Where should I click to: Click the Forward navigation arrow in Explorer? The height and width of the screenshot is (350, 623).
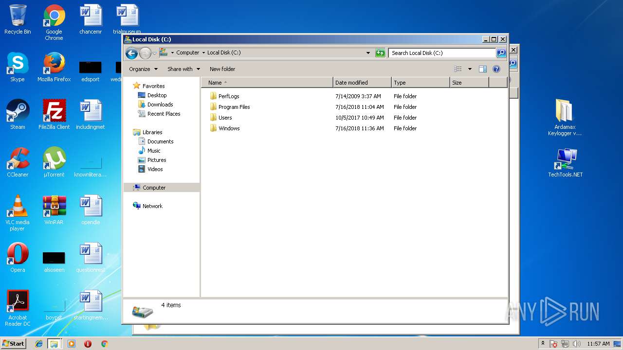tap(145, 53)
